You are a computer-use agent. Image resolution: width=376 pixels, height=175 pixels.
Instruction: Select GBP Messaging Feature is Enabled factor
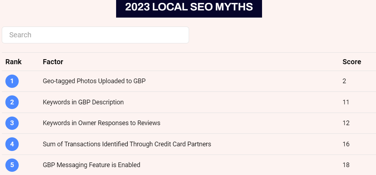tap(91, 165)
